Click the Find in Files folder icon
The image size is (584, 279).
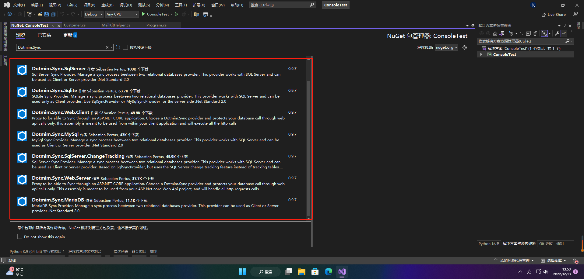pyautogui.click(x=196, y=14)
